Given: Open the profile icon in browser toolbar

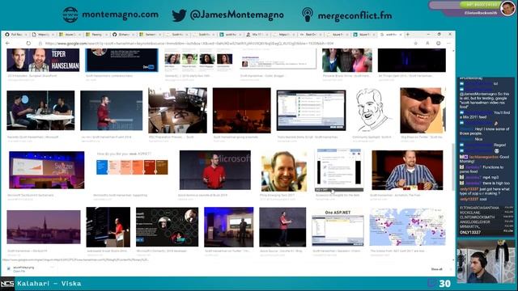Looking at the screenshot, I should click(x=427, y=43).
